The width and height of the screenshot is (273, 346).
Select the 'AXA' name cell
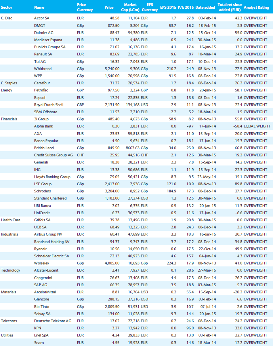(38, 134)
